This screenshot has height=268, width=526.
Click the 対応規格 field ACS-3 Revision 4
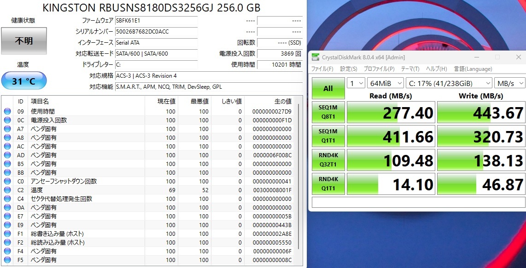pos(209,76)
